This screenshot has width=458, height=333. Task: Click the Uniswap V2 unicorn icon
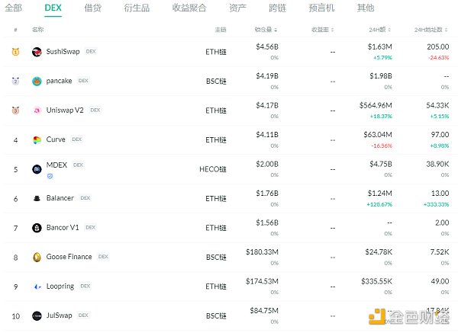pyautogui.click(x=37, y=110)
